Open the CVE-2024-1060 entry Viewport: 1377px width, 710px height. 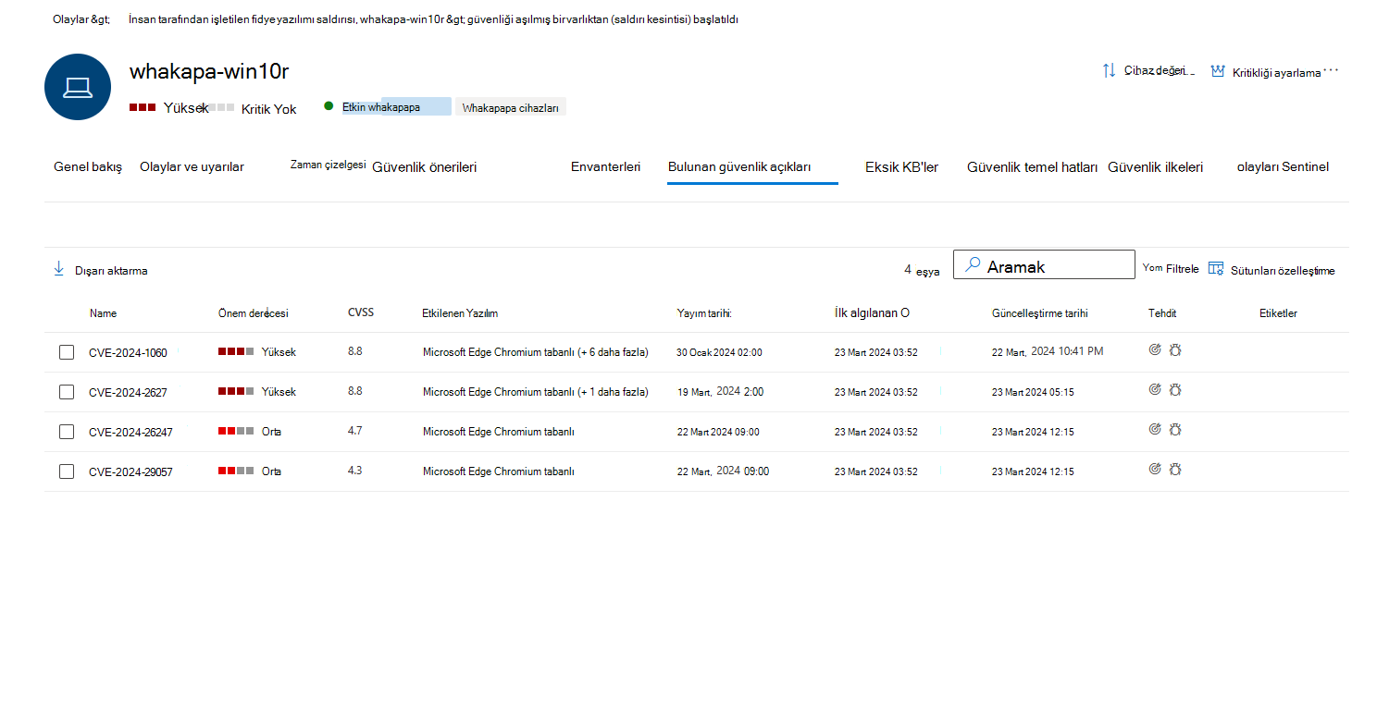click(128, 352)
